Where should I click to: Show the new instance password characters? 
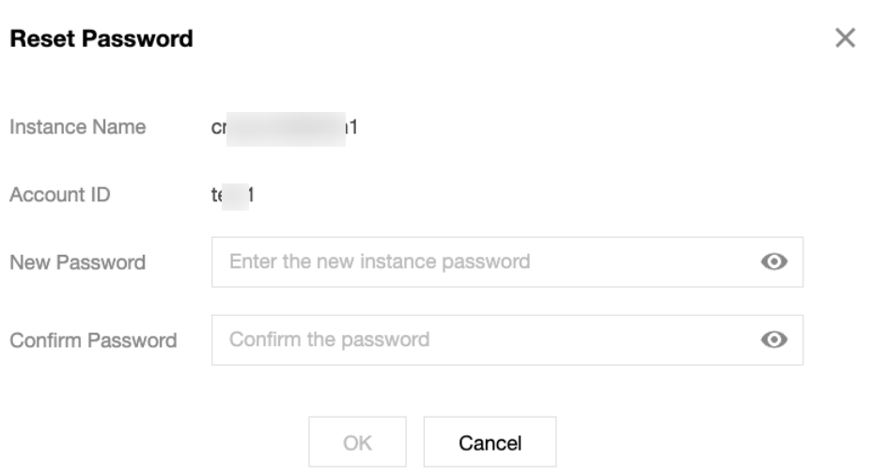(773, 262)
